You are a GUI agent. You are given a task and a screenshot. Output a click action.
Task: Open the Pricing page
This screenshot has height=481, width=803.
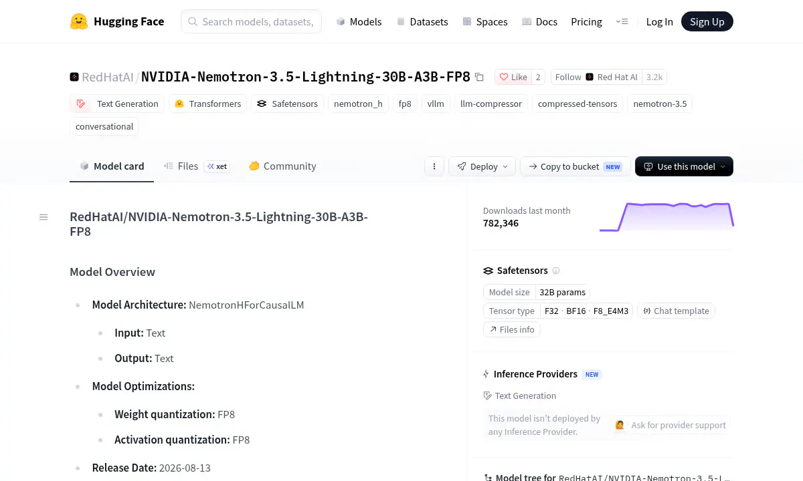pos(586,21)
